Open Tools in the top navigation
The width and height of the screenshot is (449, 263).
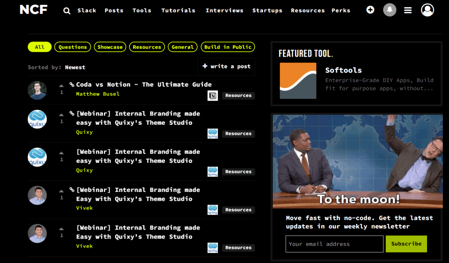tap(142, 11)
